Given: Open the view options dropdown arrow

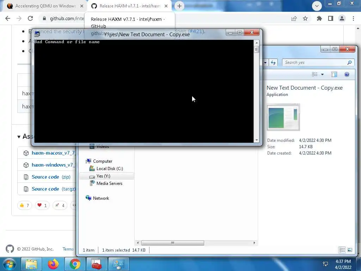Looking at the screenshot, I should click(322, 74).
